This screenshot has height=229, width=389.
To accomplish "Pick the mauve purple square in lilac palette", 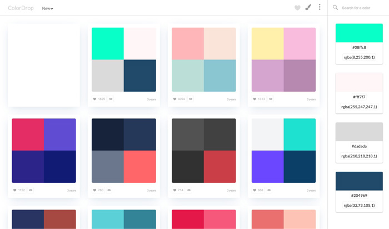I will pos(300,76).
